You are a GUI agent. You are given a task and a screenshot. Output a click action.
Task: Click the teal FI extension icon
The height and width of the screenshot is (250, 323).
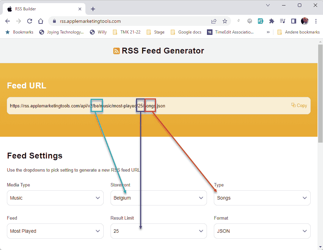(x=260, y=21)
